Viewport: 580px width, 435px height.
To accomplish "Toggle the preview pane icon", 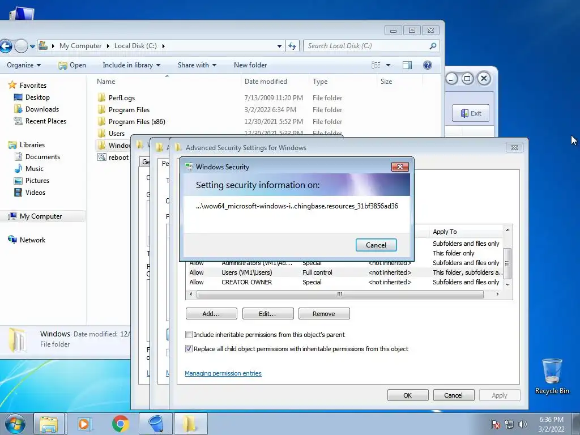I will tap(407, 65).
